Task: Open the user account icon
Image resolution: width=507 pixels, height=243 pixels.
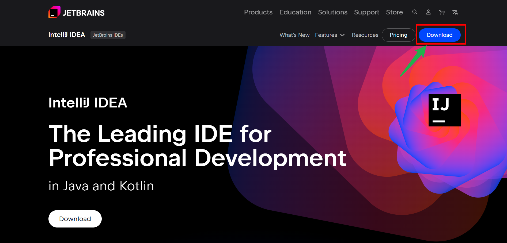Action: (x=428, y=12)
